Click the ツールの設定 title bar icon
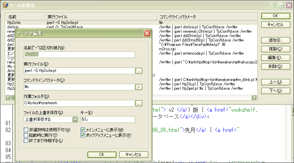This screenshot has height=163, width=294. pyautogui.click(x=5, y=5)
